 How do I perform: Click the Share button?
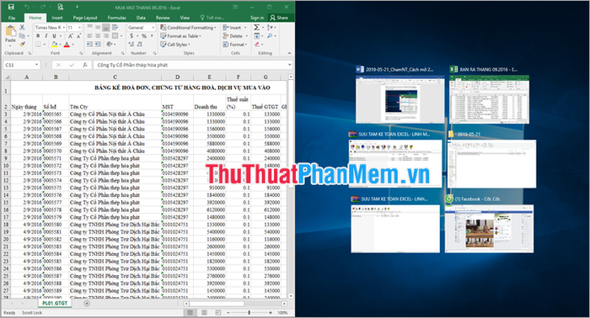click(x=279, y=18)
